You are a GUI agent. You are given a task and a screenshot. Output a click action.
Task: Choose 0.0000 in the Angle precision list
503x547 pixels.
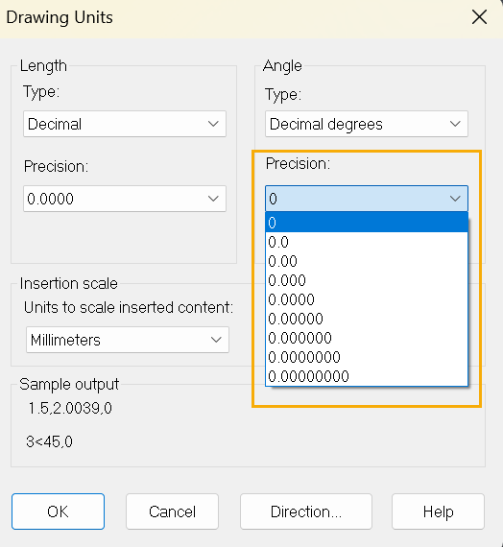pyautogui.click(x=367, y=299)
